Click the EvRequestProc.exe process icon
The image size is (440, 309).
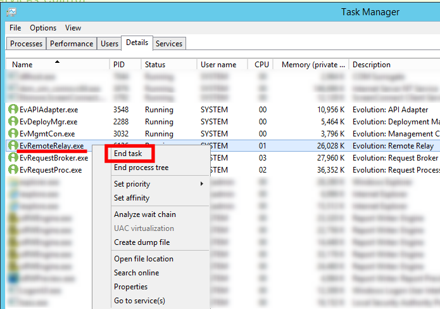(13, 169)
